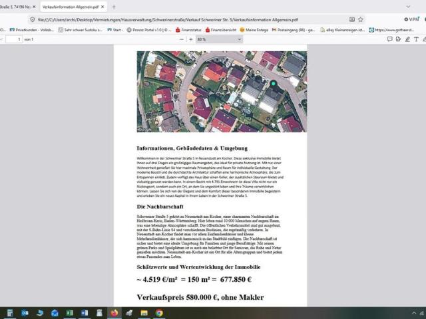Click the green location marker on the map
The image size is (426, 319).
(x=274, y=83)
